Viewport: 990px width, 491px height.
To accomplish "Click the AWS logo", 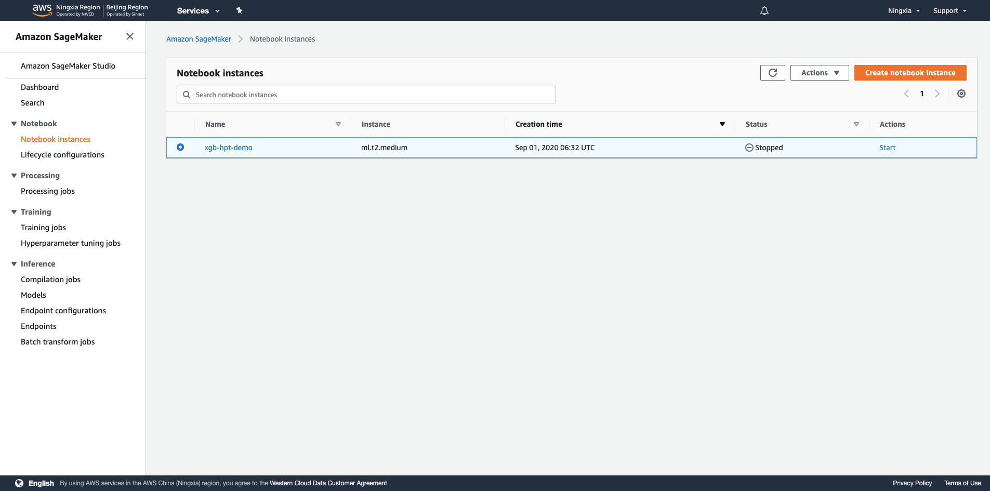I will tap(42, 10).
